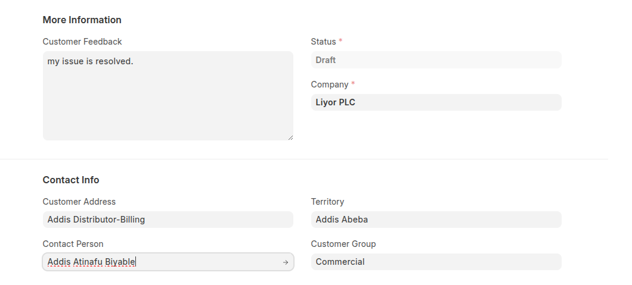Click the Status field showing Draft

coord(436,60)
